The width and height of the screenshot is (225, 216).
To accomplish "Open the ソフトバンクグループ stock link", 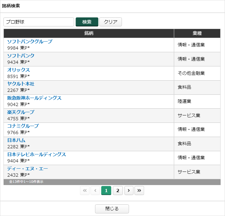I will point(30,42).
